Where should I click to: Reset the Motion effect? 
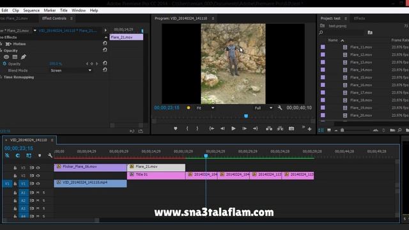click(x=105, y=43)
